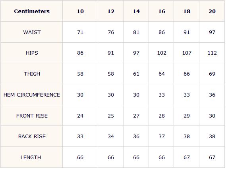
Task: Select the HEM CIRCUMFERENCE row label
Action: tap(32, 95)
